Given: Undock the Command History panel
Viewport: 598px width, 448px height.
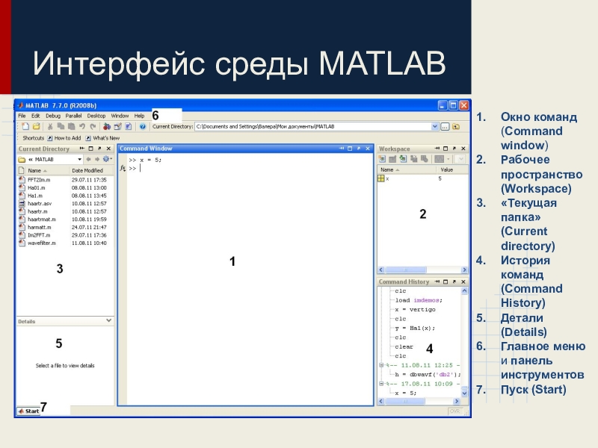Looking at the screenshot, I should point(454,281).
